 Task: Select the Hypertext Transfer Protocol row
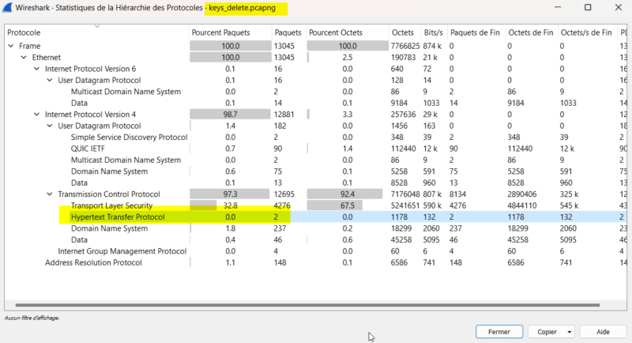(315, 217)
